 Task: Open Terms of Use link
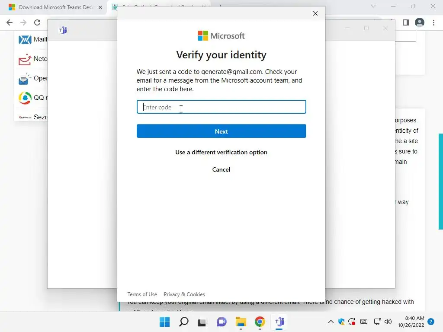coord(142,294)
